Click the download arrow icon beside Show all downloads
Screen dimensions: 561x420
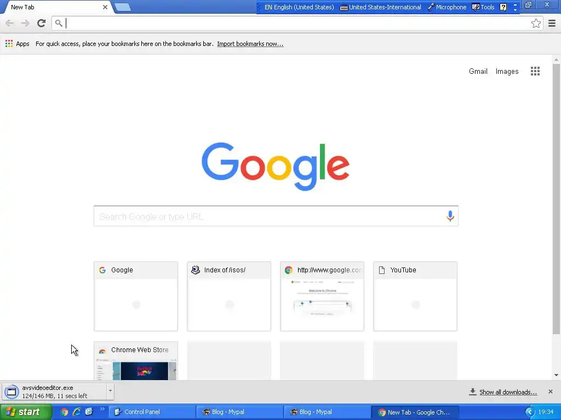pos(473,392)
